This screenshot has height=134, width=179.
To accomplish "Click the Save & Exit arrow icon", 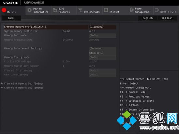I will (157, 10).
